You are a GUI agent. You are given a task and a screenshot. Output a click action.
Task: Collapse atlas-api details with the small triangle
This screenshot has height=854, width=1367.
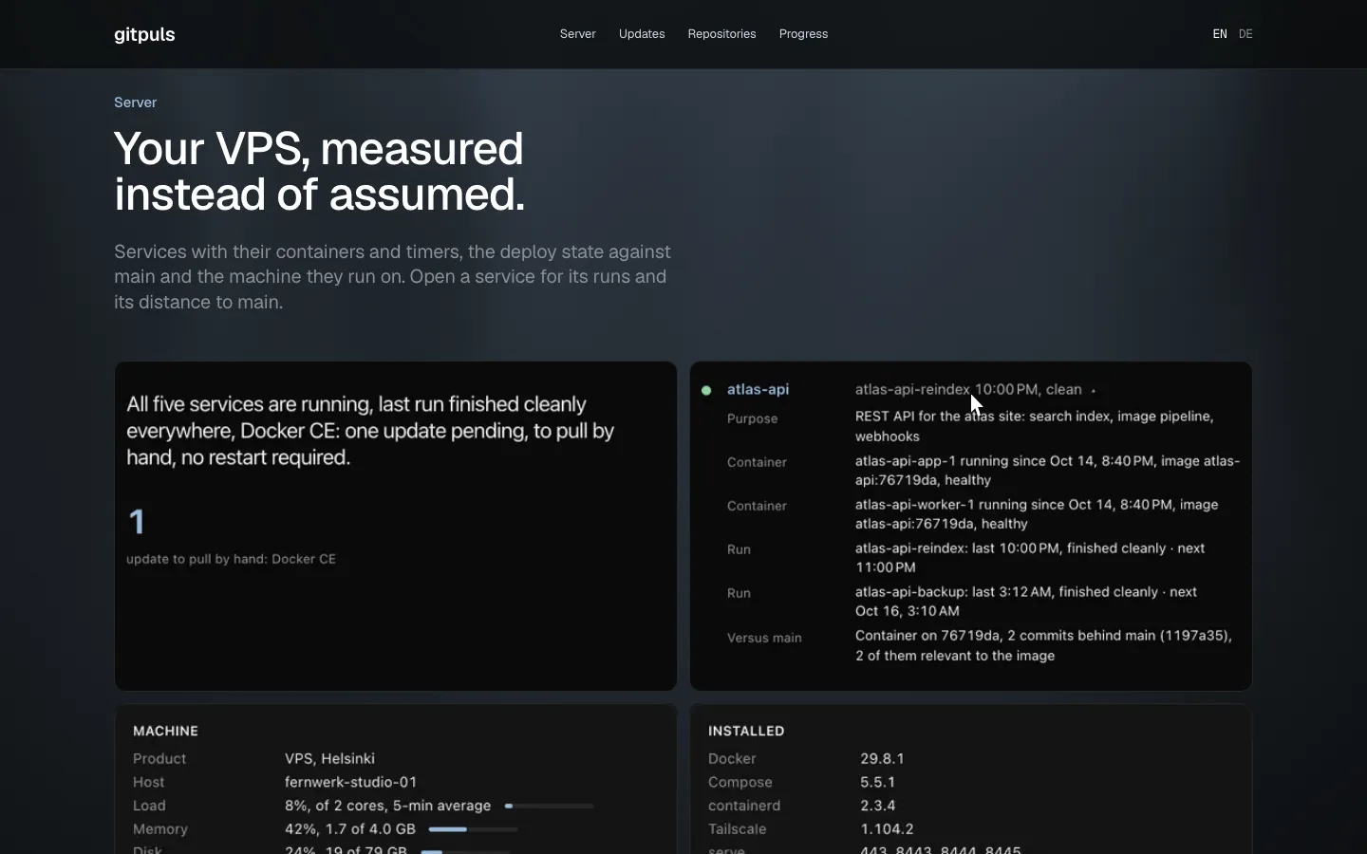[x=1094, y=390]
